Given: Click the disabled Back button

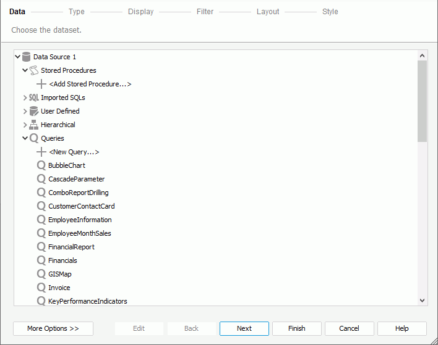Looking at the screenshot, I should pyautogui.click(x=191, y=328).
